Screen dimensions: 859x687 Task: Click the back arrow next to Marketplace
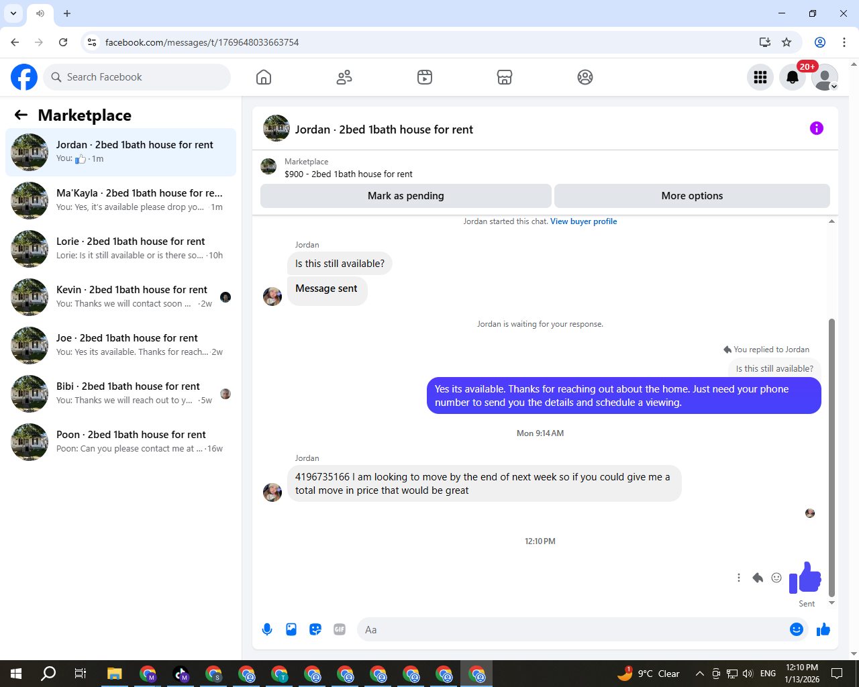tap(21, 115)
